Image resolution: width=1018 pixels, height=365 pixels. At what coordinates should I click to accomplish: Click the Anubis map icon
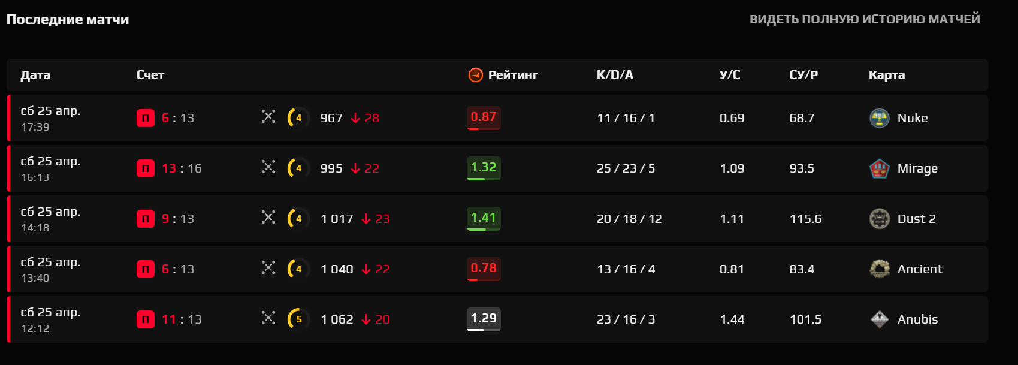pos(879,319)
